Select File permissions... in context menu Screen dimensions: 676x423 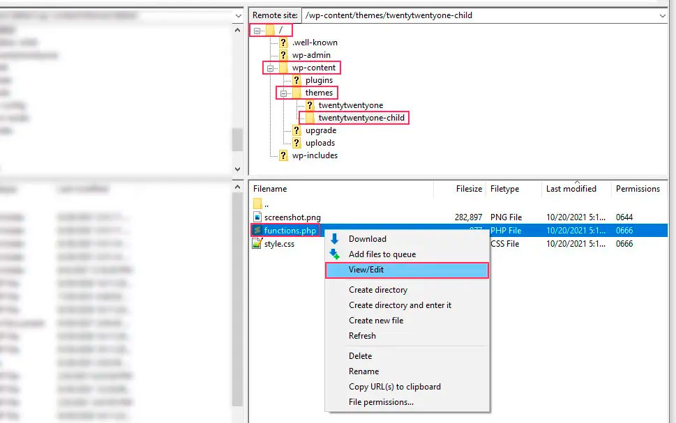381,402
